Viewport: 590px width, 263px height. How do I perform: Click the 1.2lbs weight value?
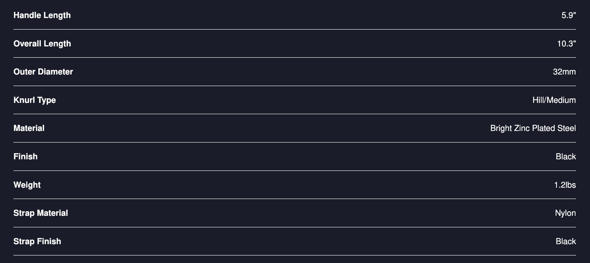tap(565, 185)
